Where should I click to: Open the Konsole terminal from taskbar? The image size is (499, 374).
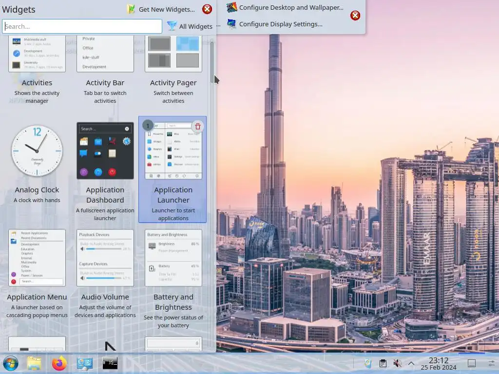tap(110, 363)
